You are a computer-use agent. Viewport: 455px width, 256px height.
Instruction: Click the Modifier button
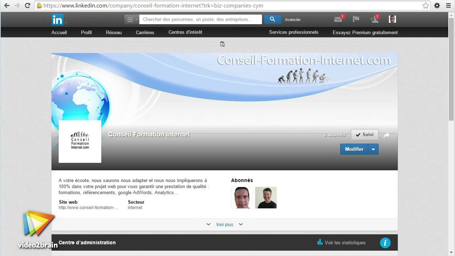point(354,149)
